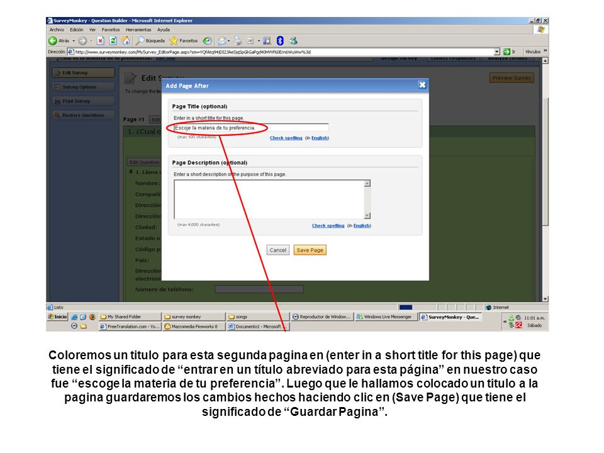604x453 pixels.
Task: Open the back button history dropdown arrow
Action: [x=74, y=41]
